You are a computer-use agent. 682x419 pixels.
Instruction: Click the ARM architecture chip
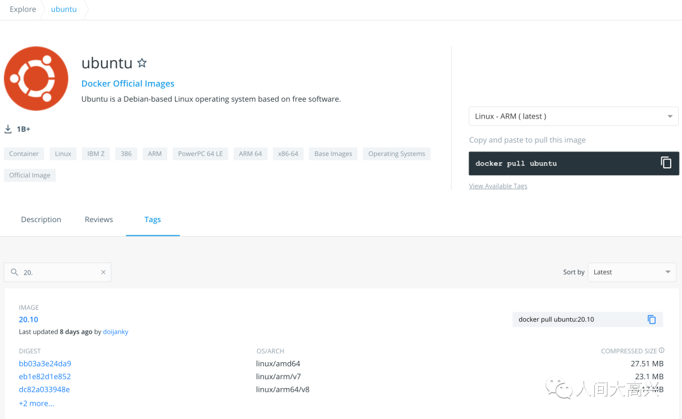(155, 154)
